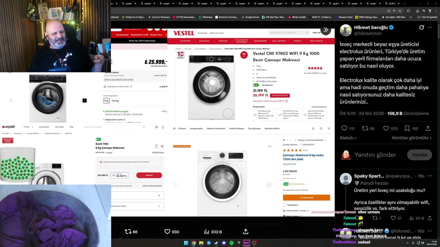
Task: Switch to the active (1) X browser tab
Action: (x=393, y=3)
